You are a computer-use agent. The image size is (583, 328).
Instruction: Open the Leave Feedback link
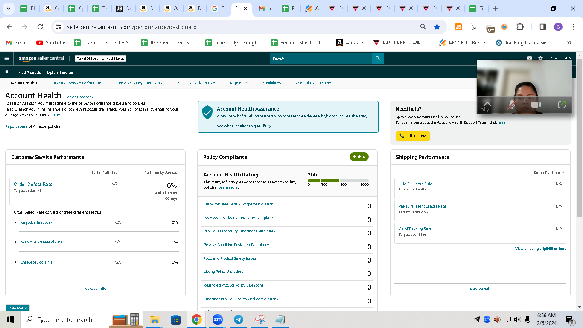[79, 97]
